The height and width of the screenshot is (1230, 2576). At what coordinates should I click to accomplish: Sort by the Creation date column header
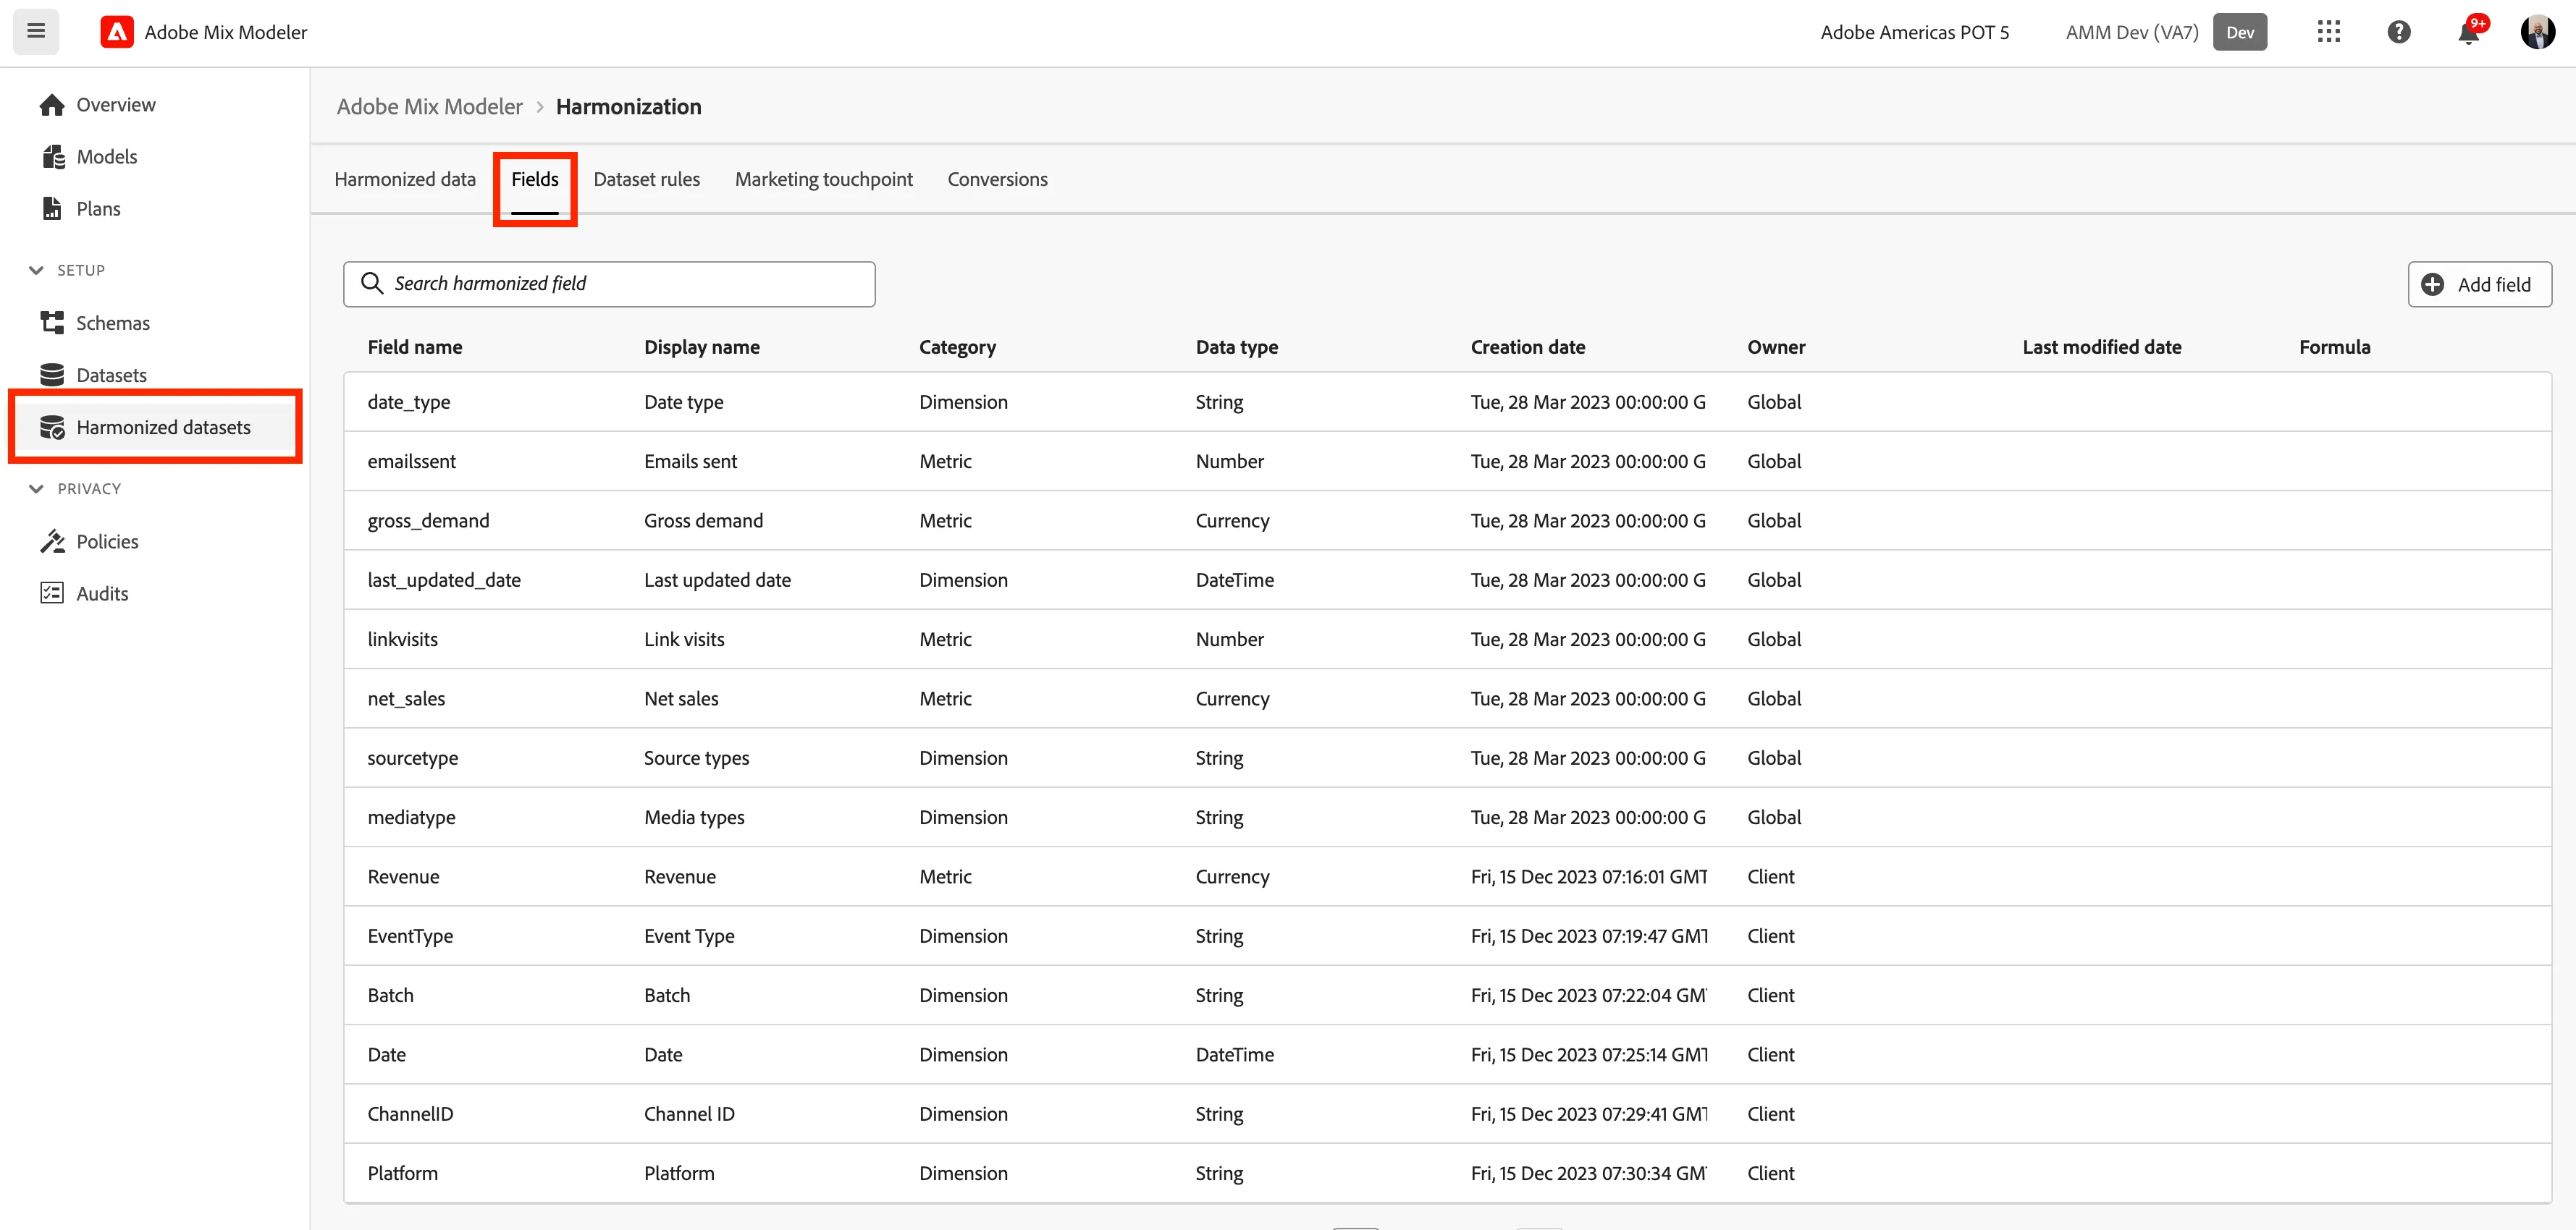click(1528, 348)
